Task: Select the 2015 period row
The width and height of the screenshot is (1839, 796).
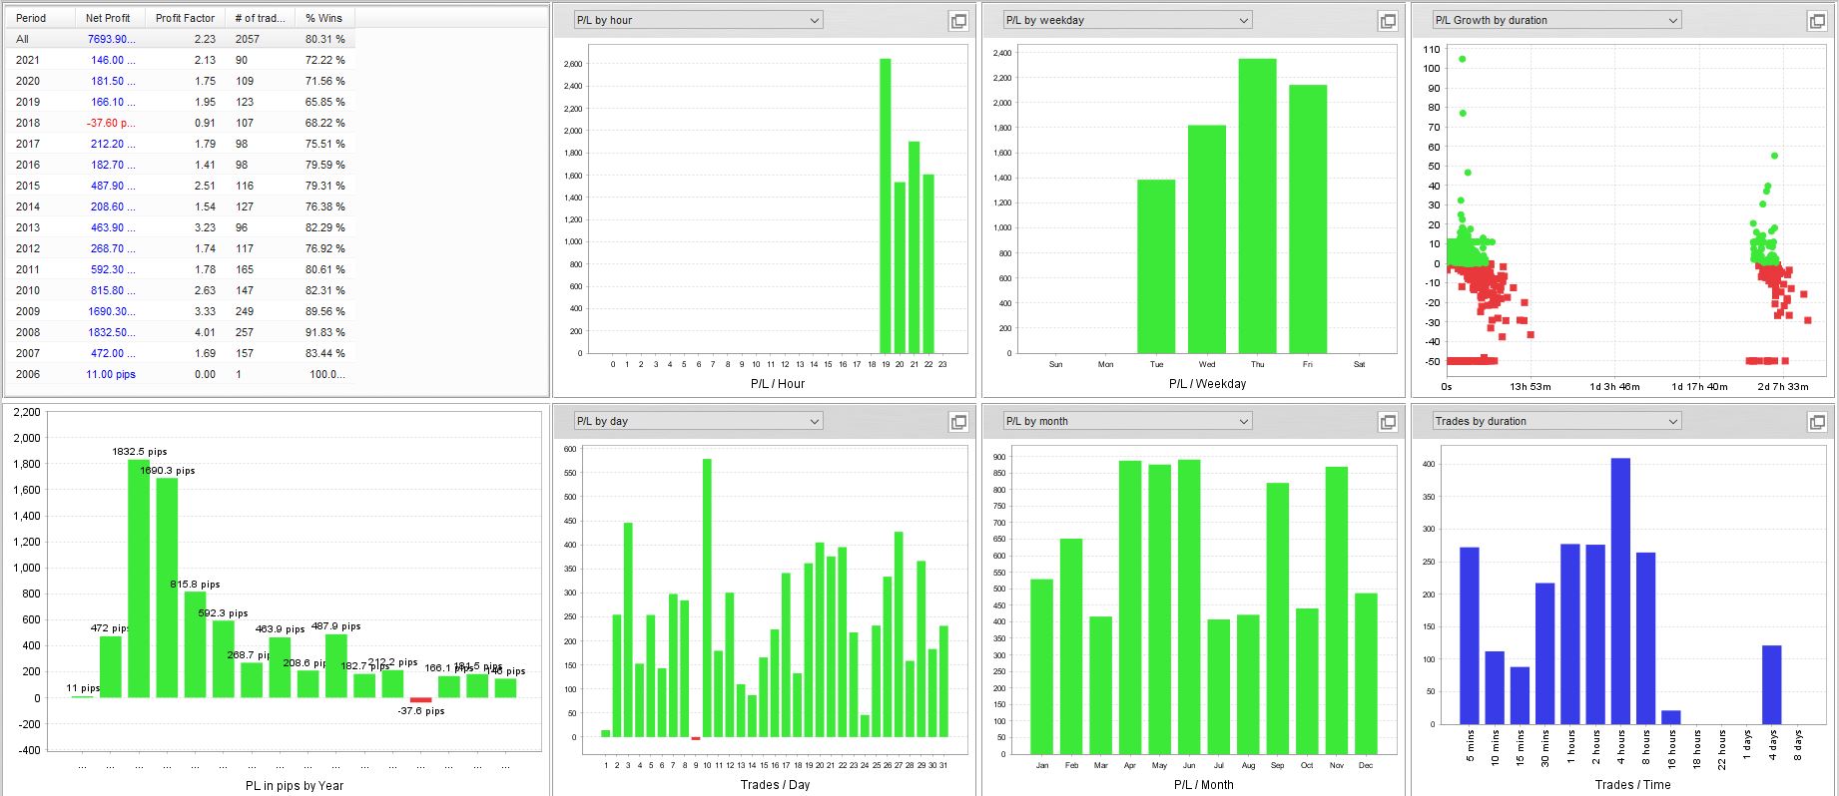Action: tap(181, 186)
